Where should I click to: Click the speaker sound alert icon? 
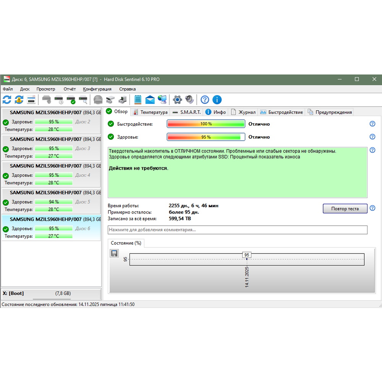(189, 100)
